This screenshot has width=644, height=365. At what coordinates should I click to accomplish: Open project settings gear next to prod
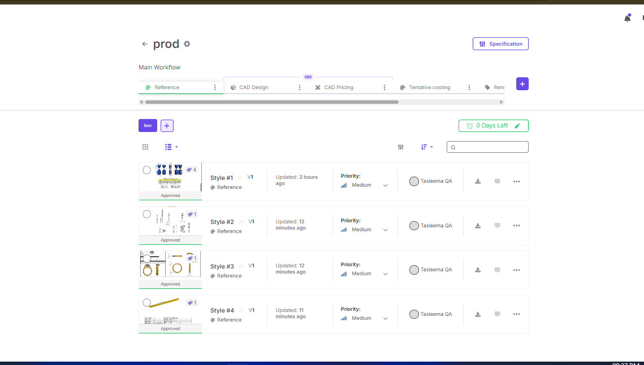(x=187, y=44)
